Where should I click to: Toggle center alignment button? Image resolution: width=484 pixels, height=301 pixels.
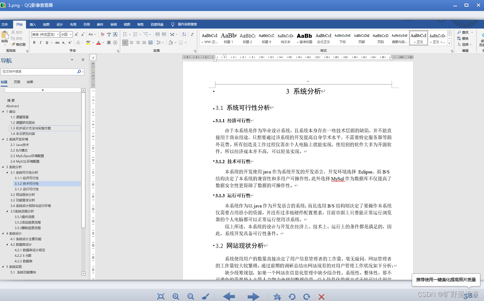tap(131, 42)
